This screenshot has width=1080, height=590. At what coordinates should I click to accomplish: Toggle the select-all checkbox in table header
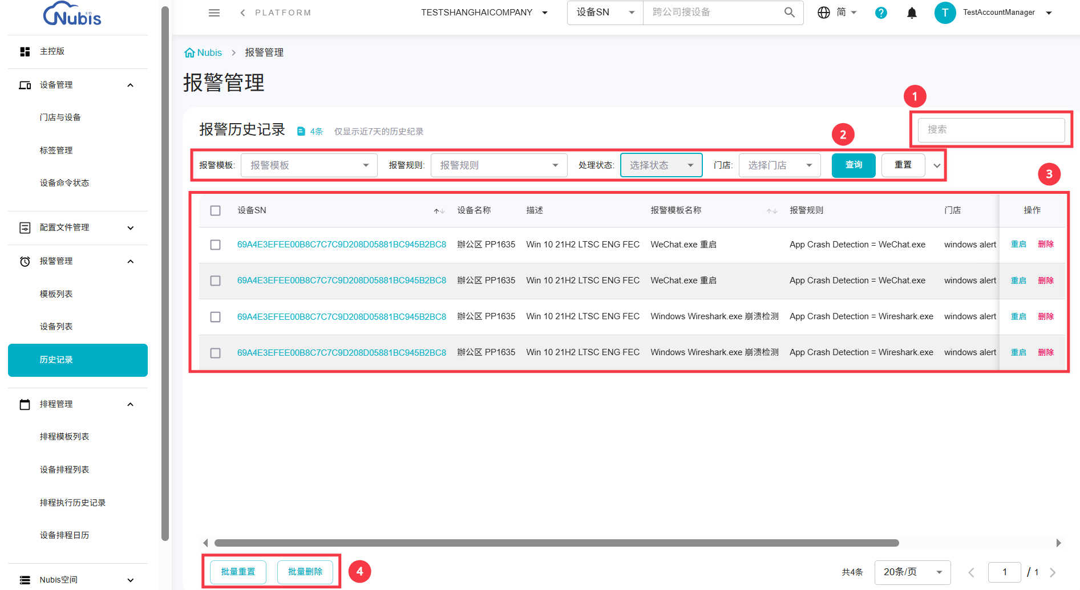(216, 211)
